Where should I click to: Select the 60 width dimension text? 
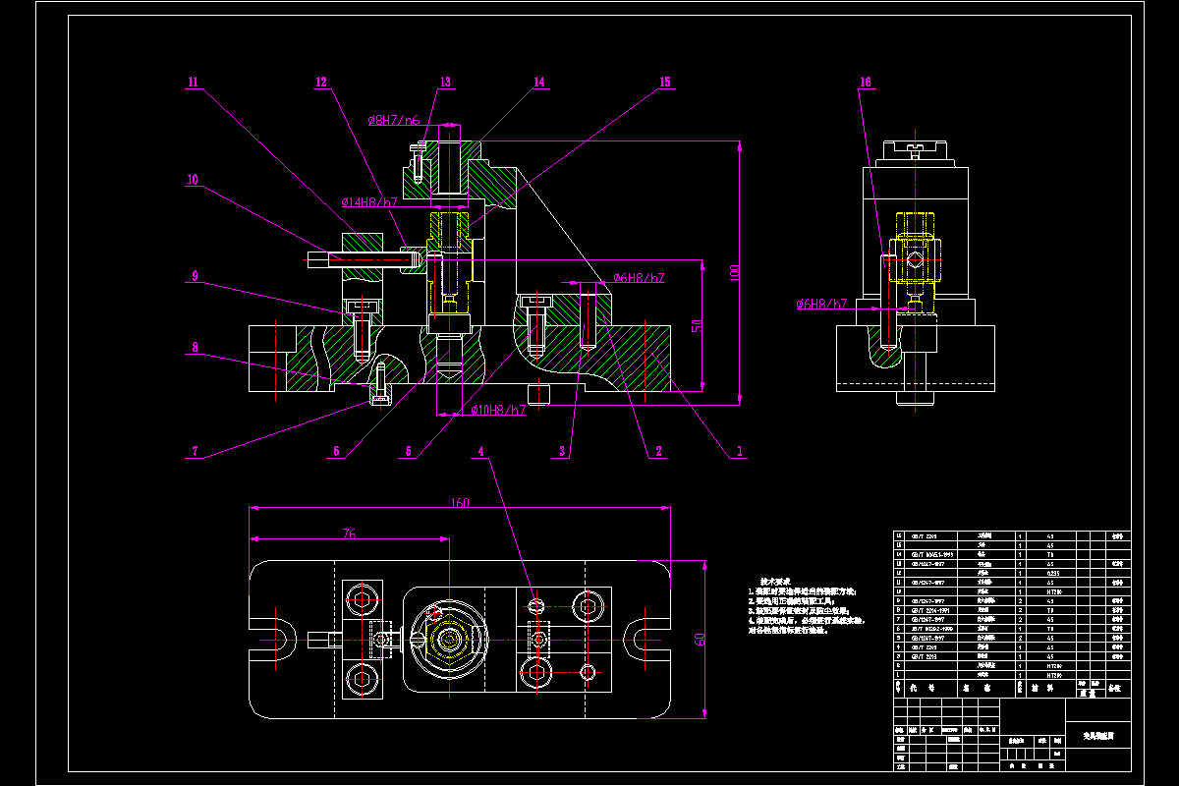coord(701,640)
